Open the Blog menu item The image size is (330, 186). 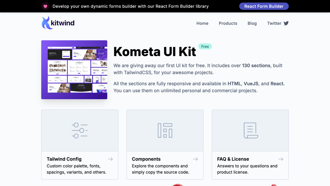pos(252,23)
